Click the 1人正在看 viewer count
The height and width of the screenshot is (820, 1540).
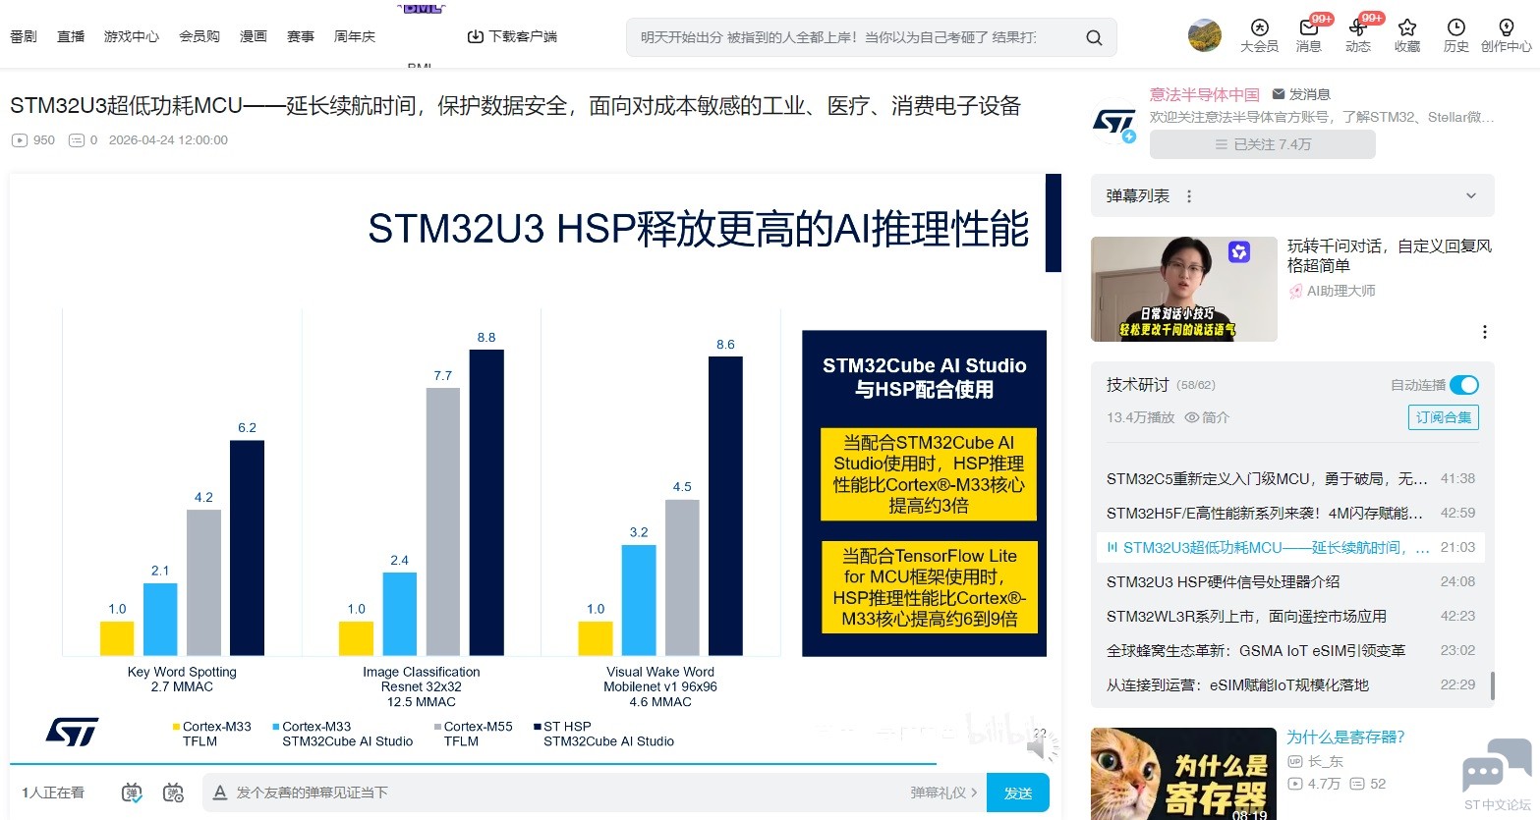point(53,793)
